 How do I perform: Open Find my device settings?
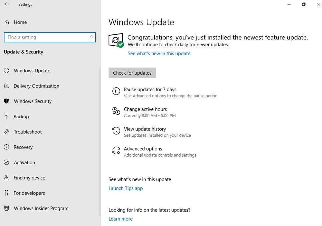29,178
